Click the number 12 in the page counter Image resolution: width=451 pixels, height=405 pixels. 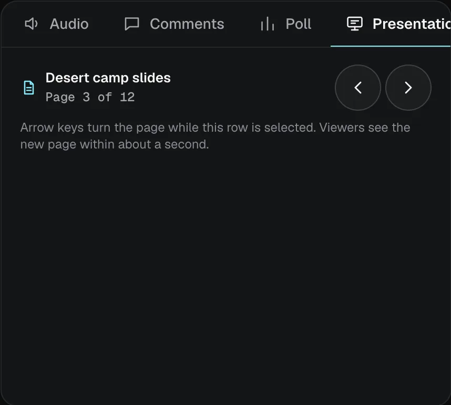point(127,97)
